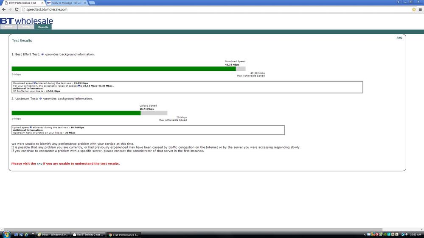Image resolution: width=424 pixels, height=238 pixels.
Task: Click the page icon in the address bar
Action: (23, 9)
